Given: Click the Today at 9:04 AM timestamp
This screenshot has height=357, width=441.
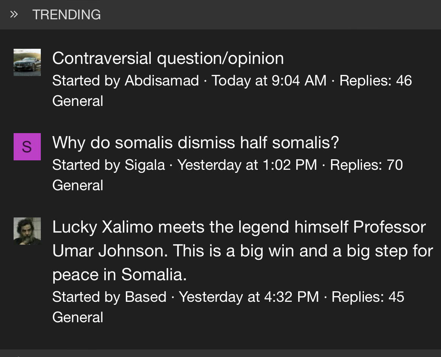Looking at the screenshot, I should [269, 81].
